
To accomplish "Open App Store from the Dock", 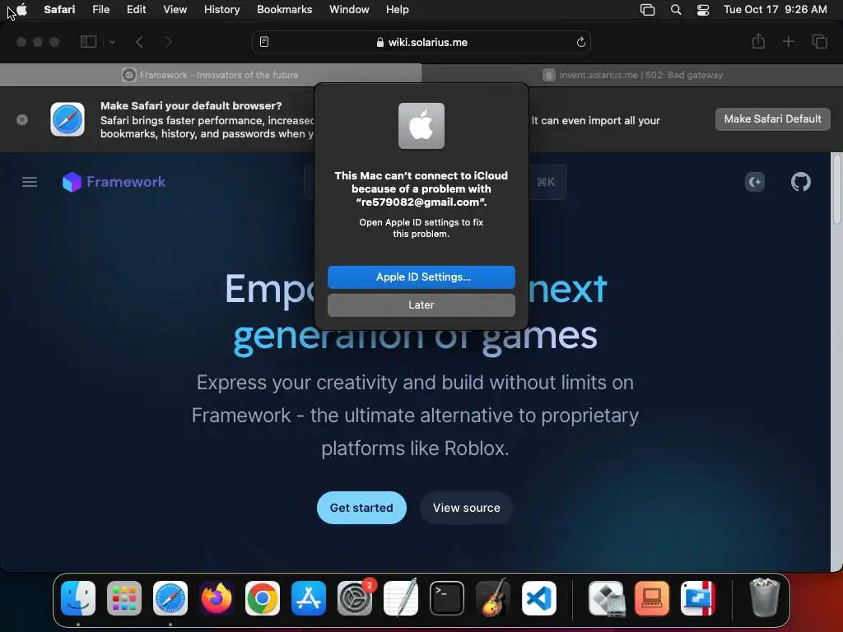I will [309, 598].
